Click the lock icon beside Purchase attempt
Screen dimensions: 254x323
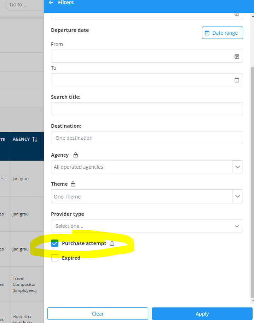[112, 243]
